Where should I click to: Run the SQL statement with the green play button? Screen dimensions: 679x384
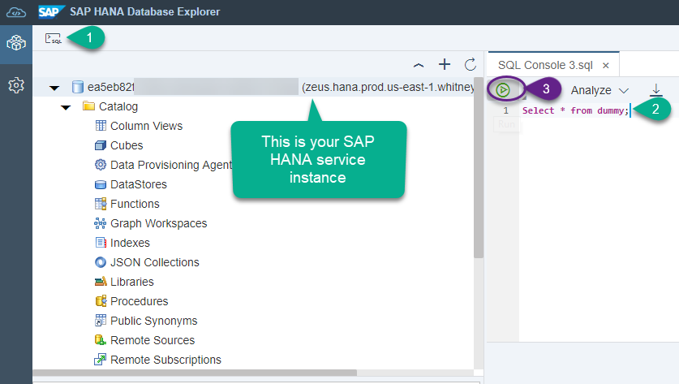503,90
